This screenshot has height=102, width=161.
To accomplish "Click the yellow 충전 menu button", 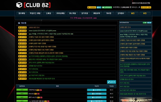I will point(133,13).
